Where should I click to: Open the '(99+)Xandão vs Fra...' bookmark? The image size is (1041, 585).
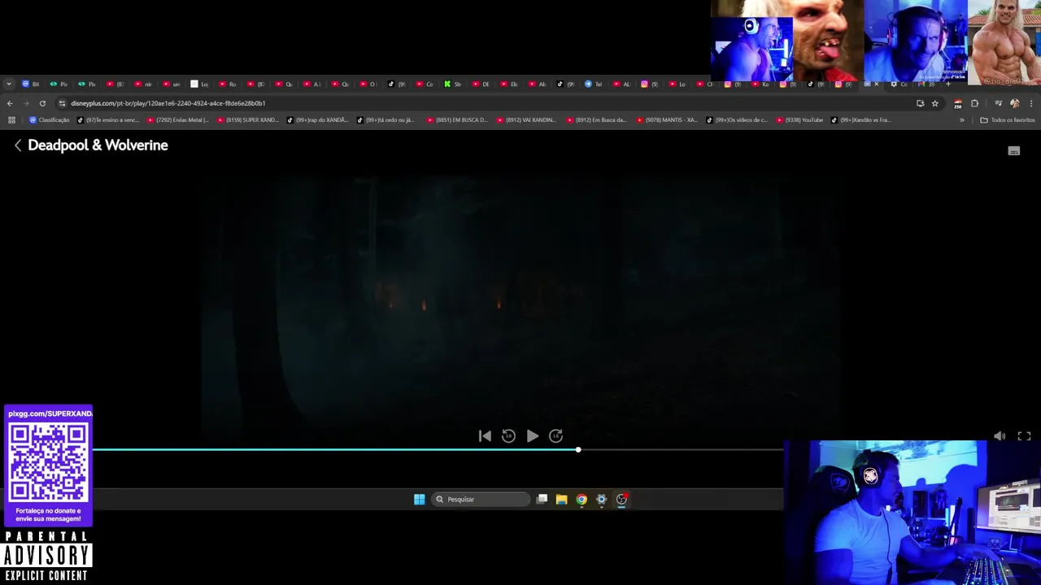(x=862, y=120)
